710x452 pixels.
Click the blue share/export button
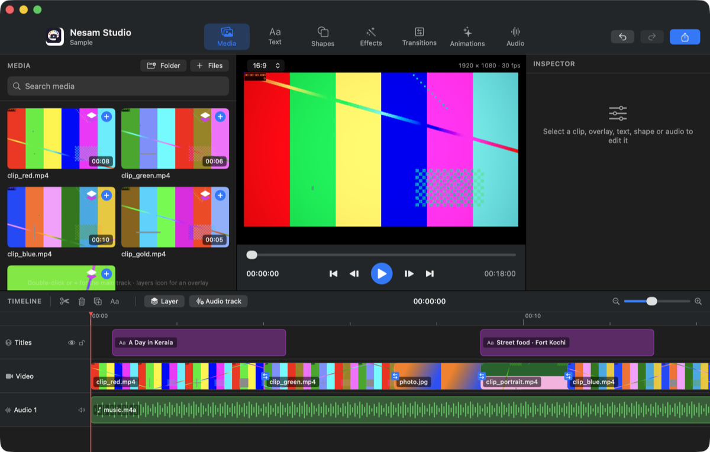(x=685, y=37)
